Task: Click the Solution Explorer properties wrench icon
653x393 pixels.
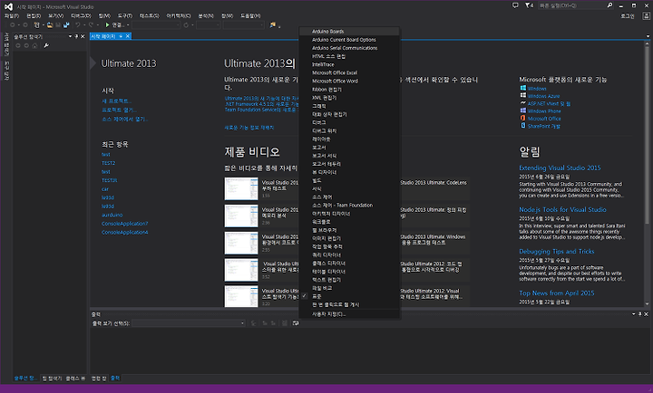Action: pos(46,45)
